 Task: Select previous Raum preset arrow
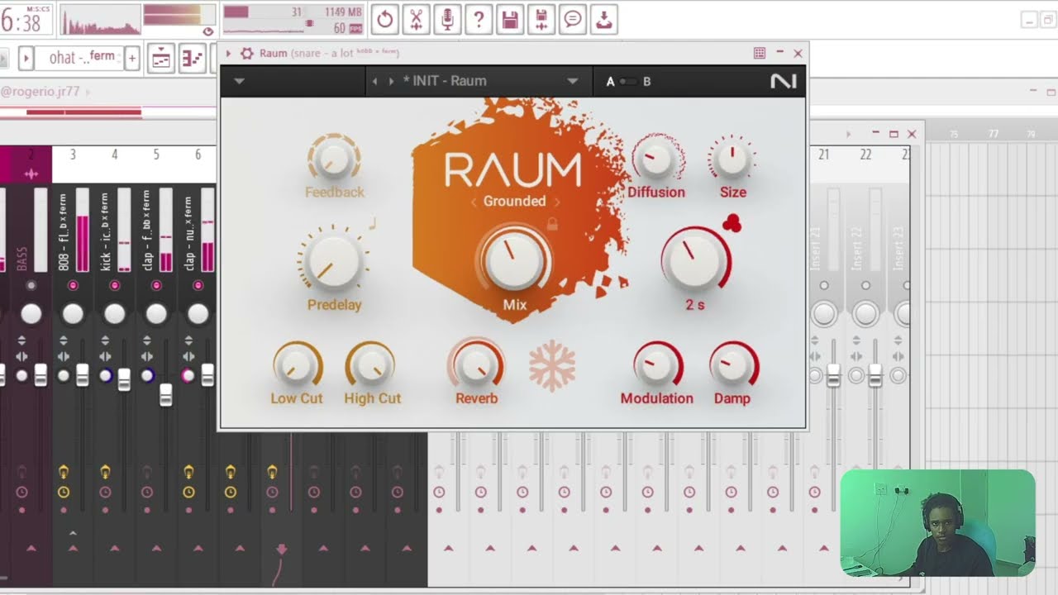coord(375,81)
